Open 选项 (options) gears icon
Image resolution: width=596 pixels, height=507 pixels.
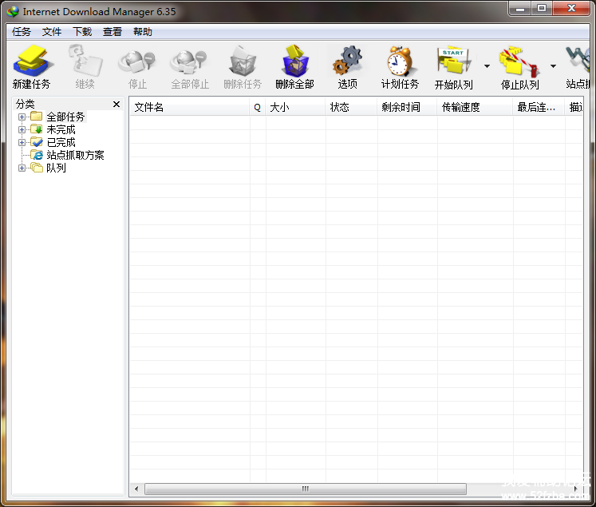pos(347,60)
